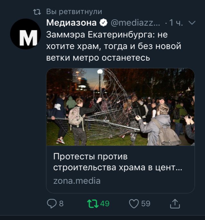Click the reply count 8
The width and height of the screenshot is (205, 220).
[x=61, y=204]
